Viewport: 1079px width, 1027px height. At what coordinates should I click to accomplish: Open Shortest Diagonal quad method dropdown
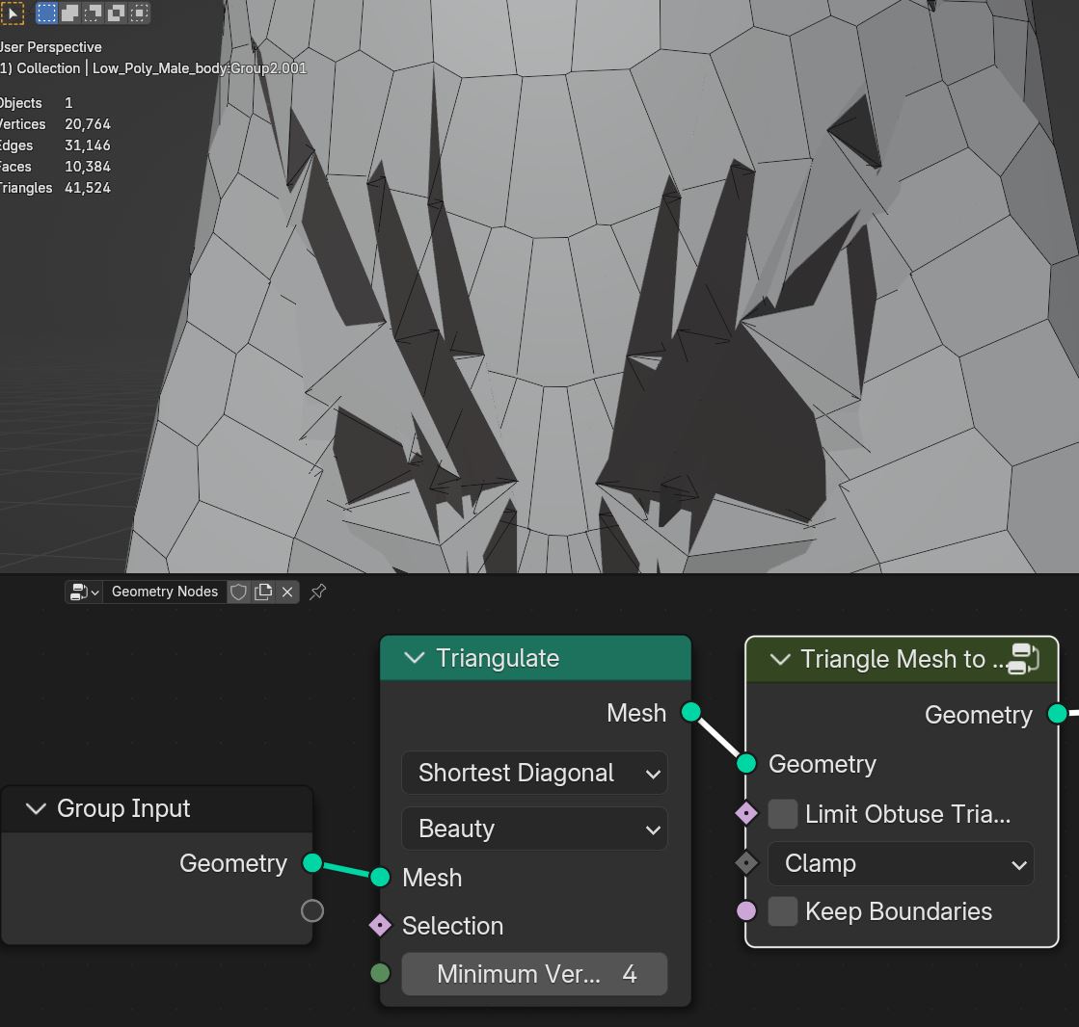535,773
